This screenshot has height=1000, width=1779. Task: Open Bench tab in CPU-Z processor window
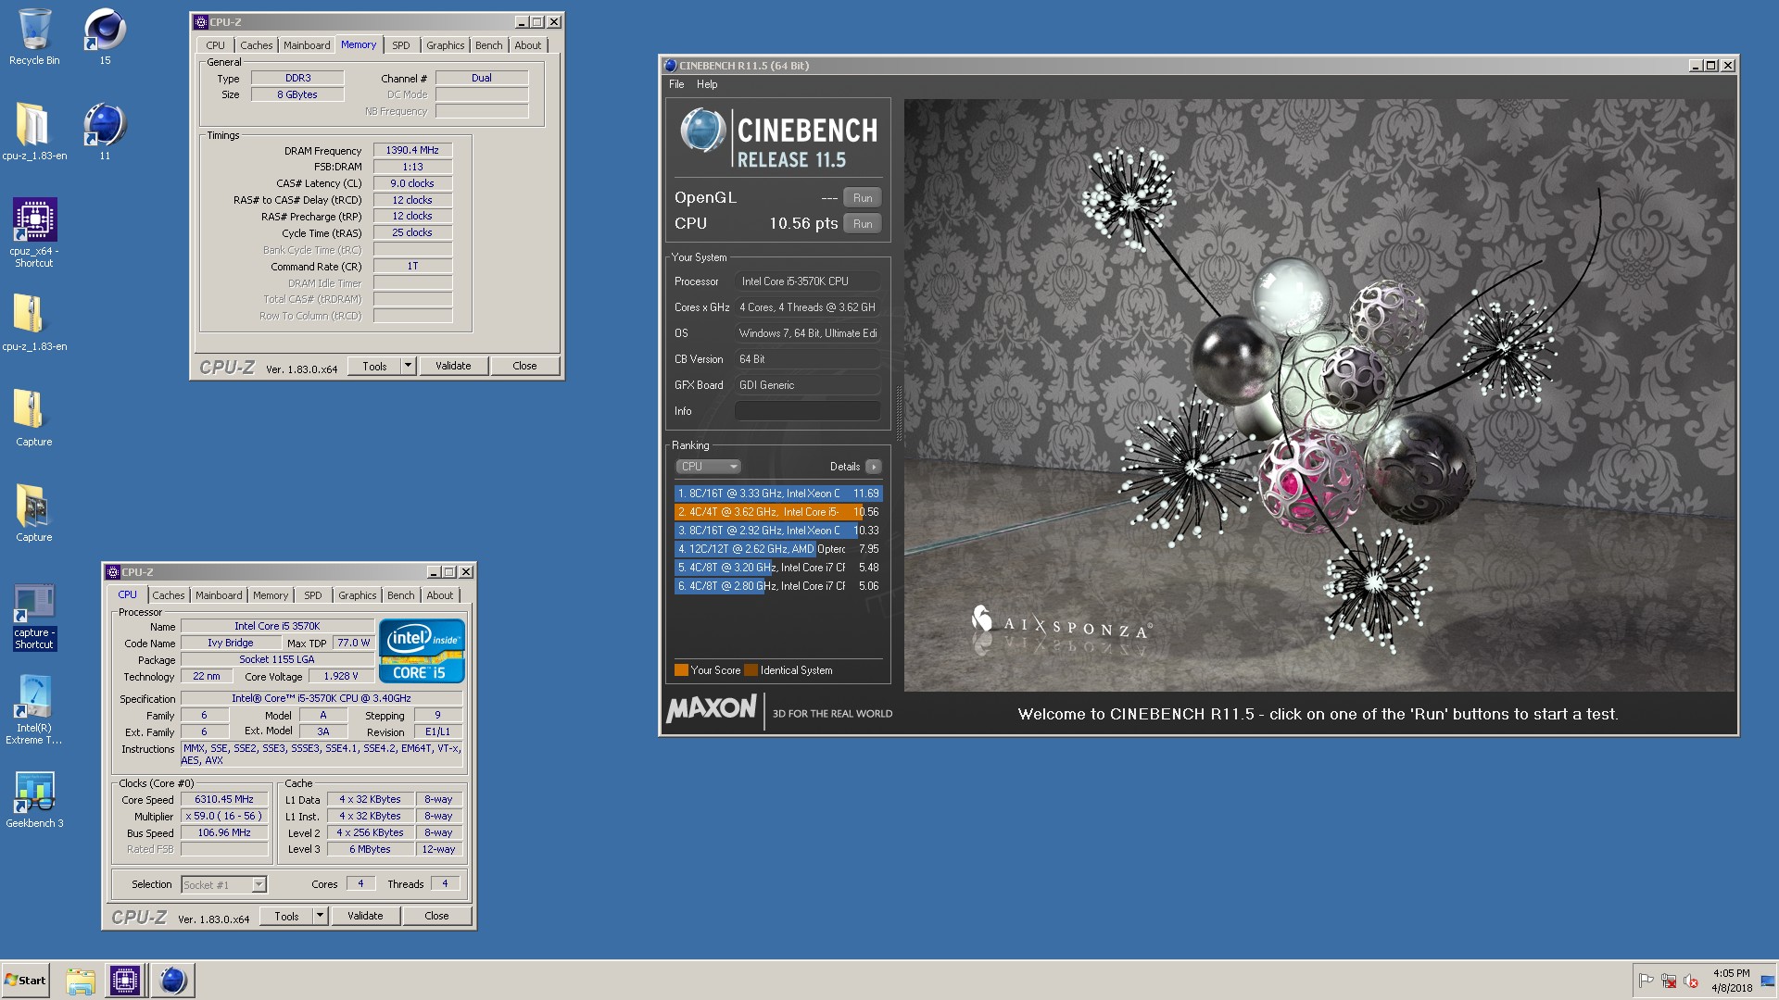pos(400,595)
